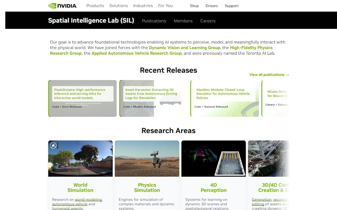337x210 pixels.
Task: Follow the High-Fidelity Physics Research Group link
Action: [x=161, y=50]
